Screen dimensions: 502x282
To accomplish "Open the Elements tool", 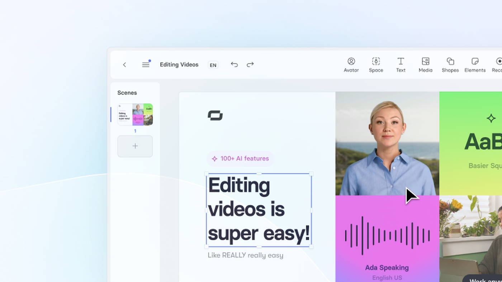I will tap(475, 65).
